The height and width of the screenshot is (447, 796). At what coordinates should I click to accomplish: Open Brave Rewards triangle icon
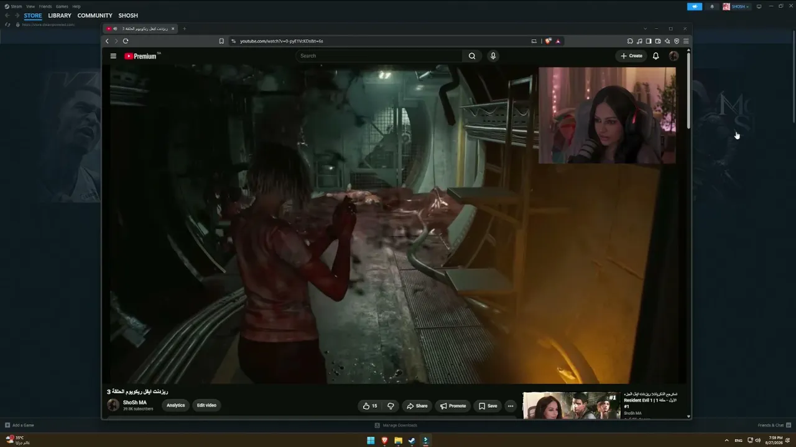pos(558,41)
